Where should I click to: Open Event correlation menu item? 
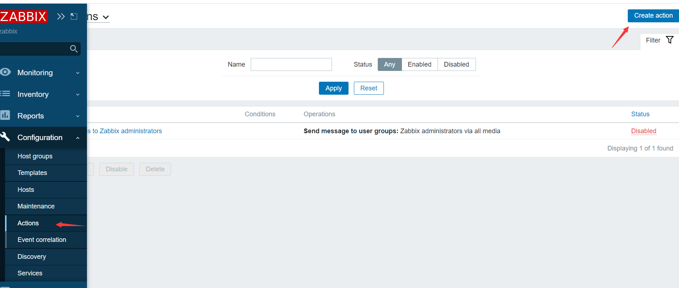pos(46,240)
